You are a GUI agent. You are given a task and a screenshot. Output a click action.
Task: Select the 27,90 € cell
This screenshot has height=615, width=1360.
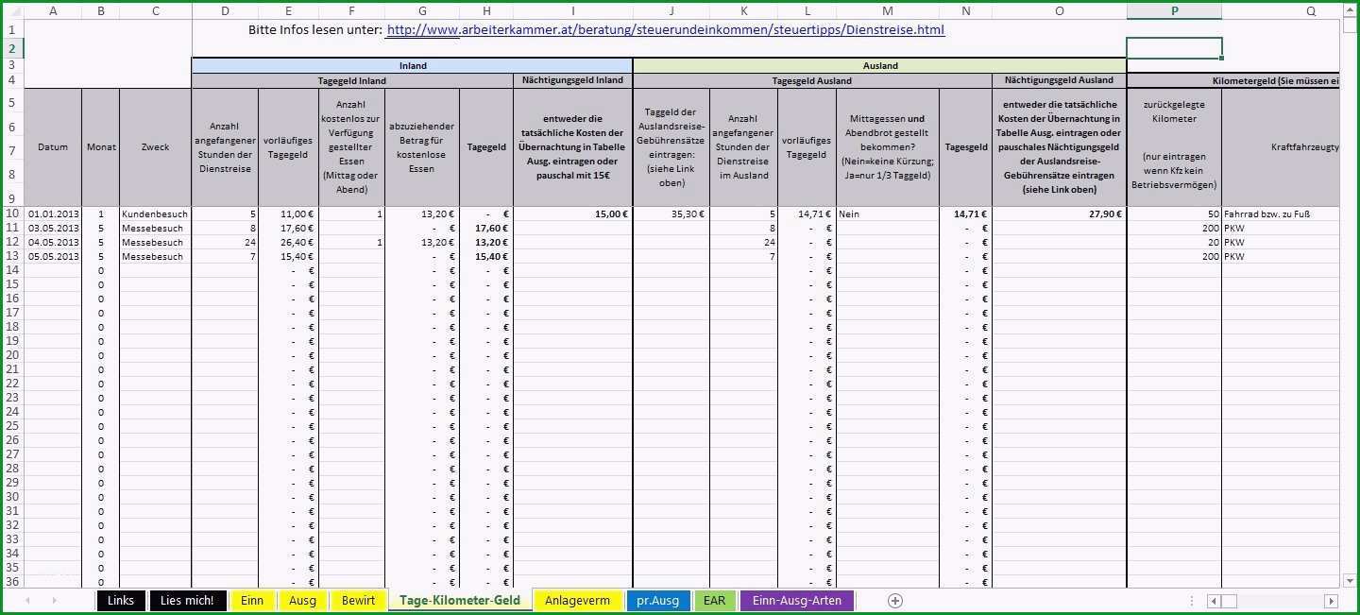[x=1060, y=214]
